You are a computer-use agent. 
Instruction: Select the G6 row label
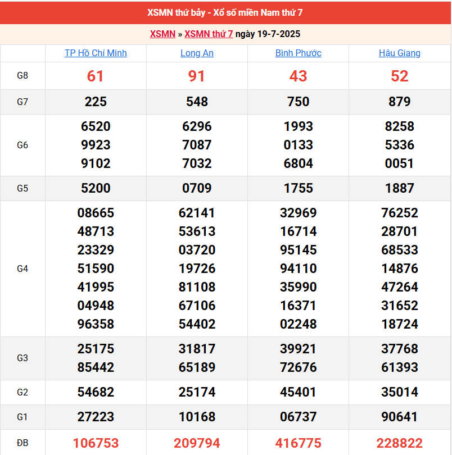click(x=22, y=145)
